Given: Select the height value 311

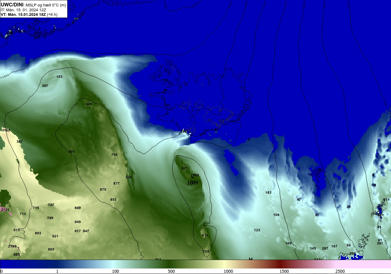Looking at the screenshot, I should [x=386, y=200].
